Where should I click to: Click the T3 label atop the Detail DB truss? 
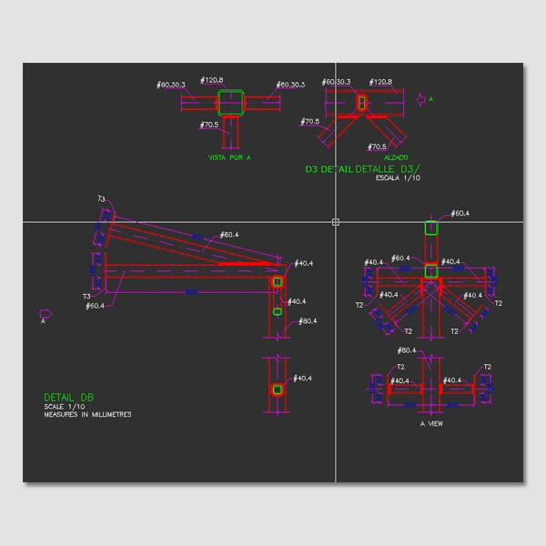(102, 198)
